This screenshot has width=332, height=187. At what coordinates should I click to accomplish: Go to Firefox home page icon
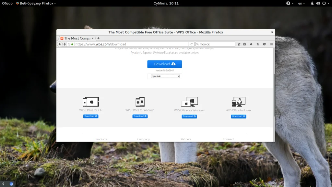tap(258, 44)
